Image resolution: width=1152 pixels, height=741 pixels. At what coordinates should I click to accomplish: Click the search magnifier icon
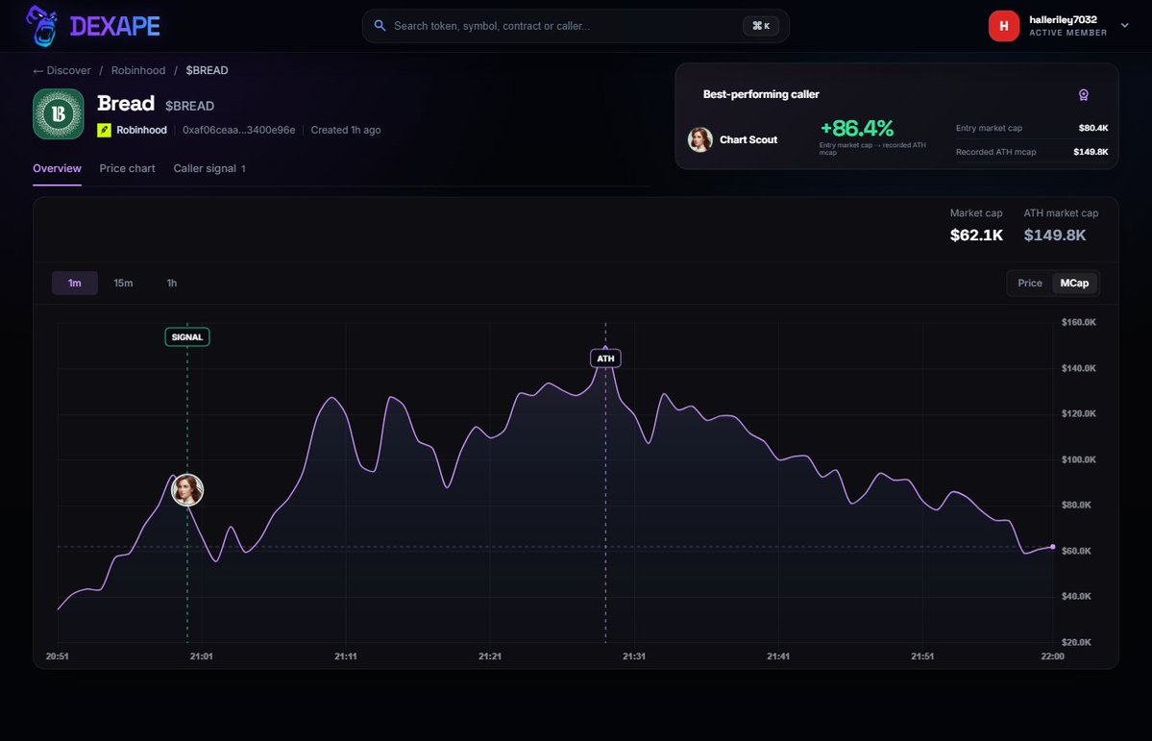(380, 26)
